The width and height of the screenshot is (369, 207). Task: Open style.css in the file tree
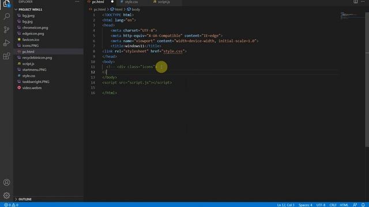coord(28,75)
